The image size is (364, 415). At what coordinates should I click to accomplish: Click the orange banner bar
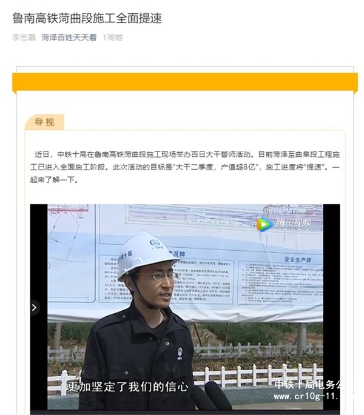tap(185, 83)
